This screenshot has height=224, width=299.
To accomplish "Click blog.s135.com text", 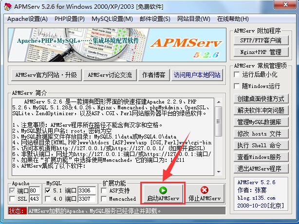I will [x=256, y=198].
